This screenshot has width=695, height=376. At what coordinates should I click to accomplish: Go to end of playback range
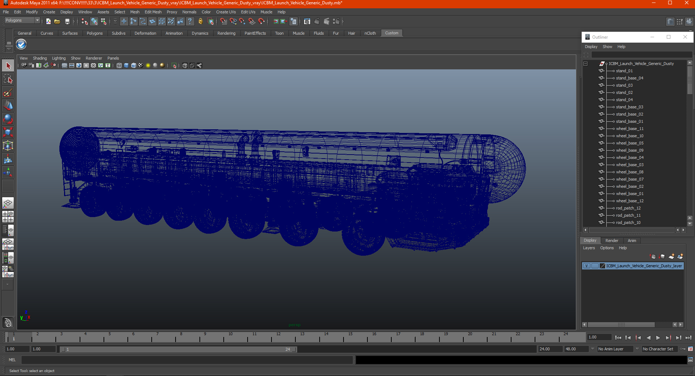click(688, 338)
